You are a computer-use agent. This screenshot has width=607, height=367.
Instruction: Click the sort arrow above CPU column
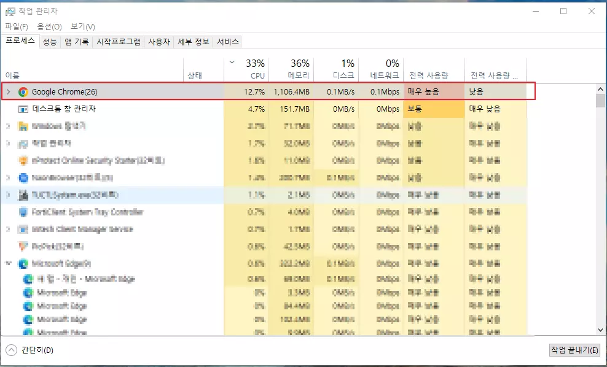pyautogui.click(x=232, y=62)
